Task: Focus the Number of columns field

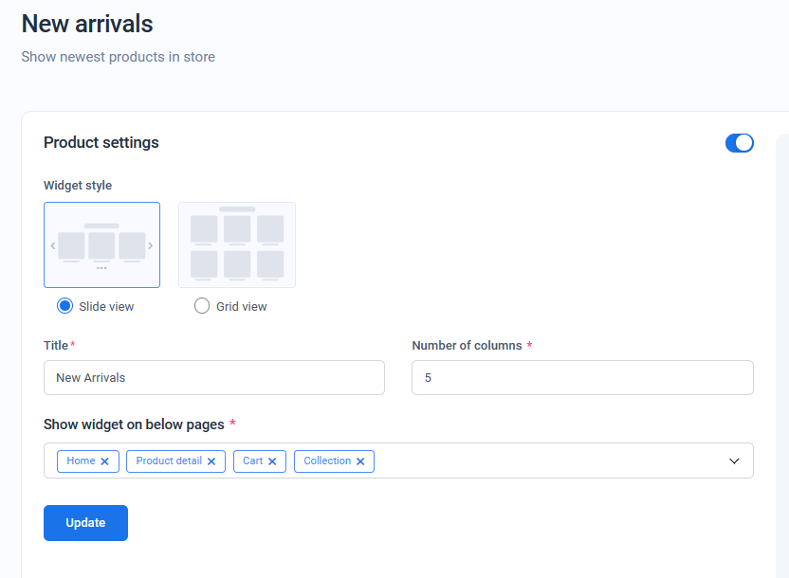Action: tap(582, 377)
